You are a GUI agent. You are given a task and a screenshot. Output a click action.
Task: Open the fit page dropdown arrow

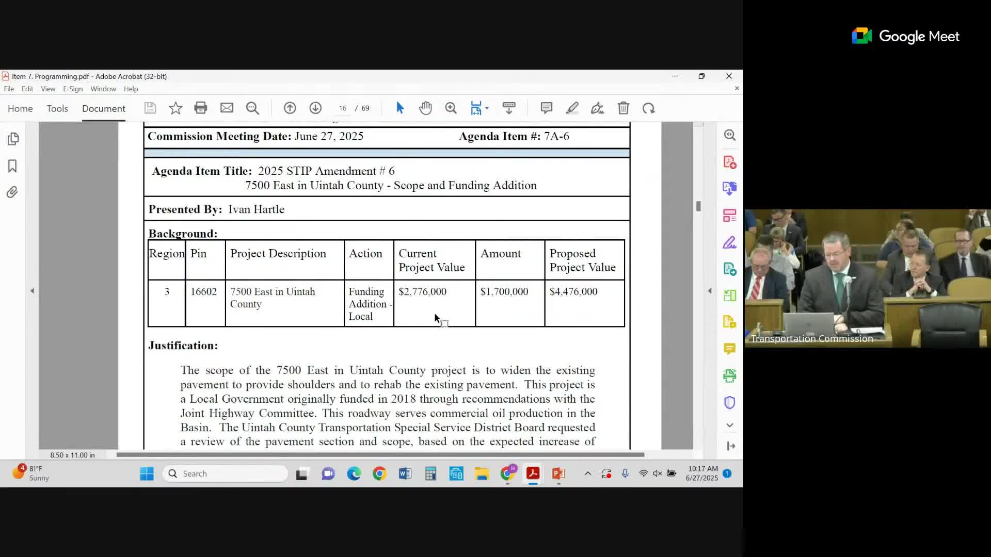[x=487, y=108]
